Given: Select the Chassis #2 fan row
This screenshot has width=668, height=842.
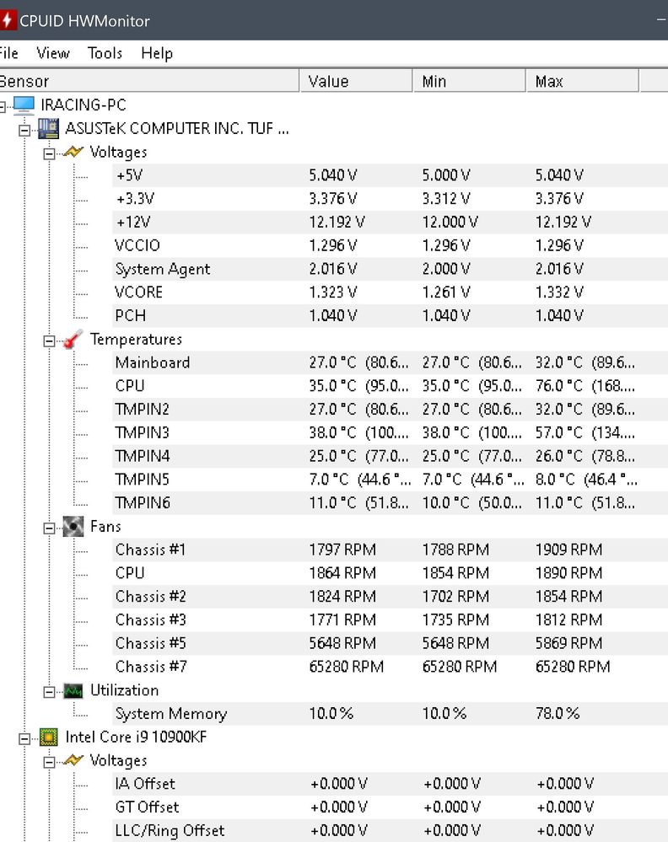Looking at the screenshot, I should point(390,596).
